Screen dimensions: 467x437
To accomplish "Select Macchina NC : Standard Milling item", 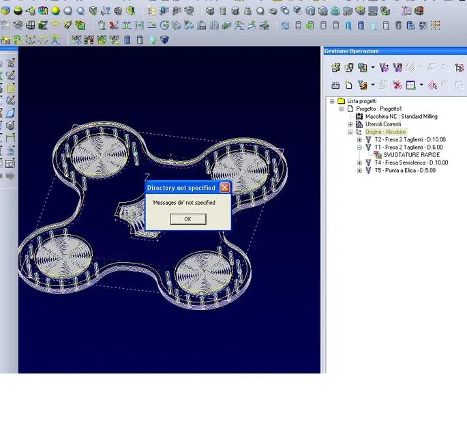I will click(x=401, y=117).
